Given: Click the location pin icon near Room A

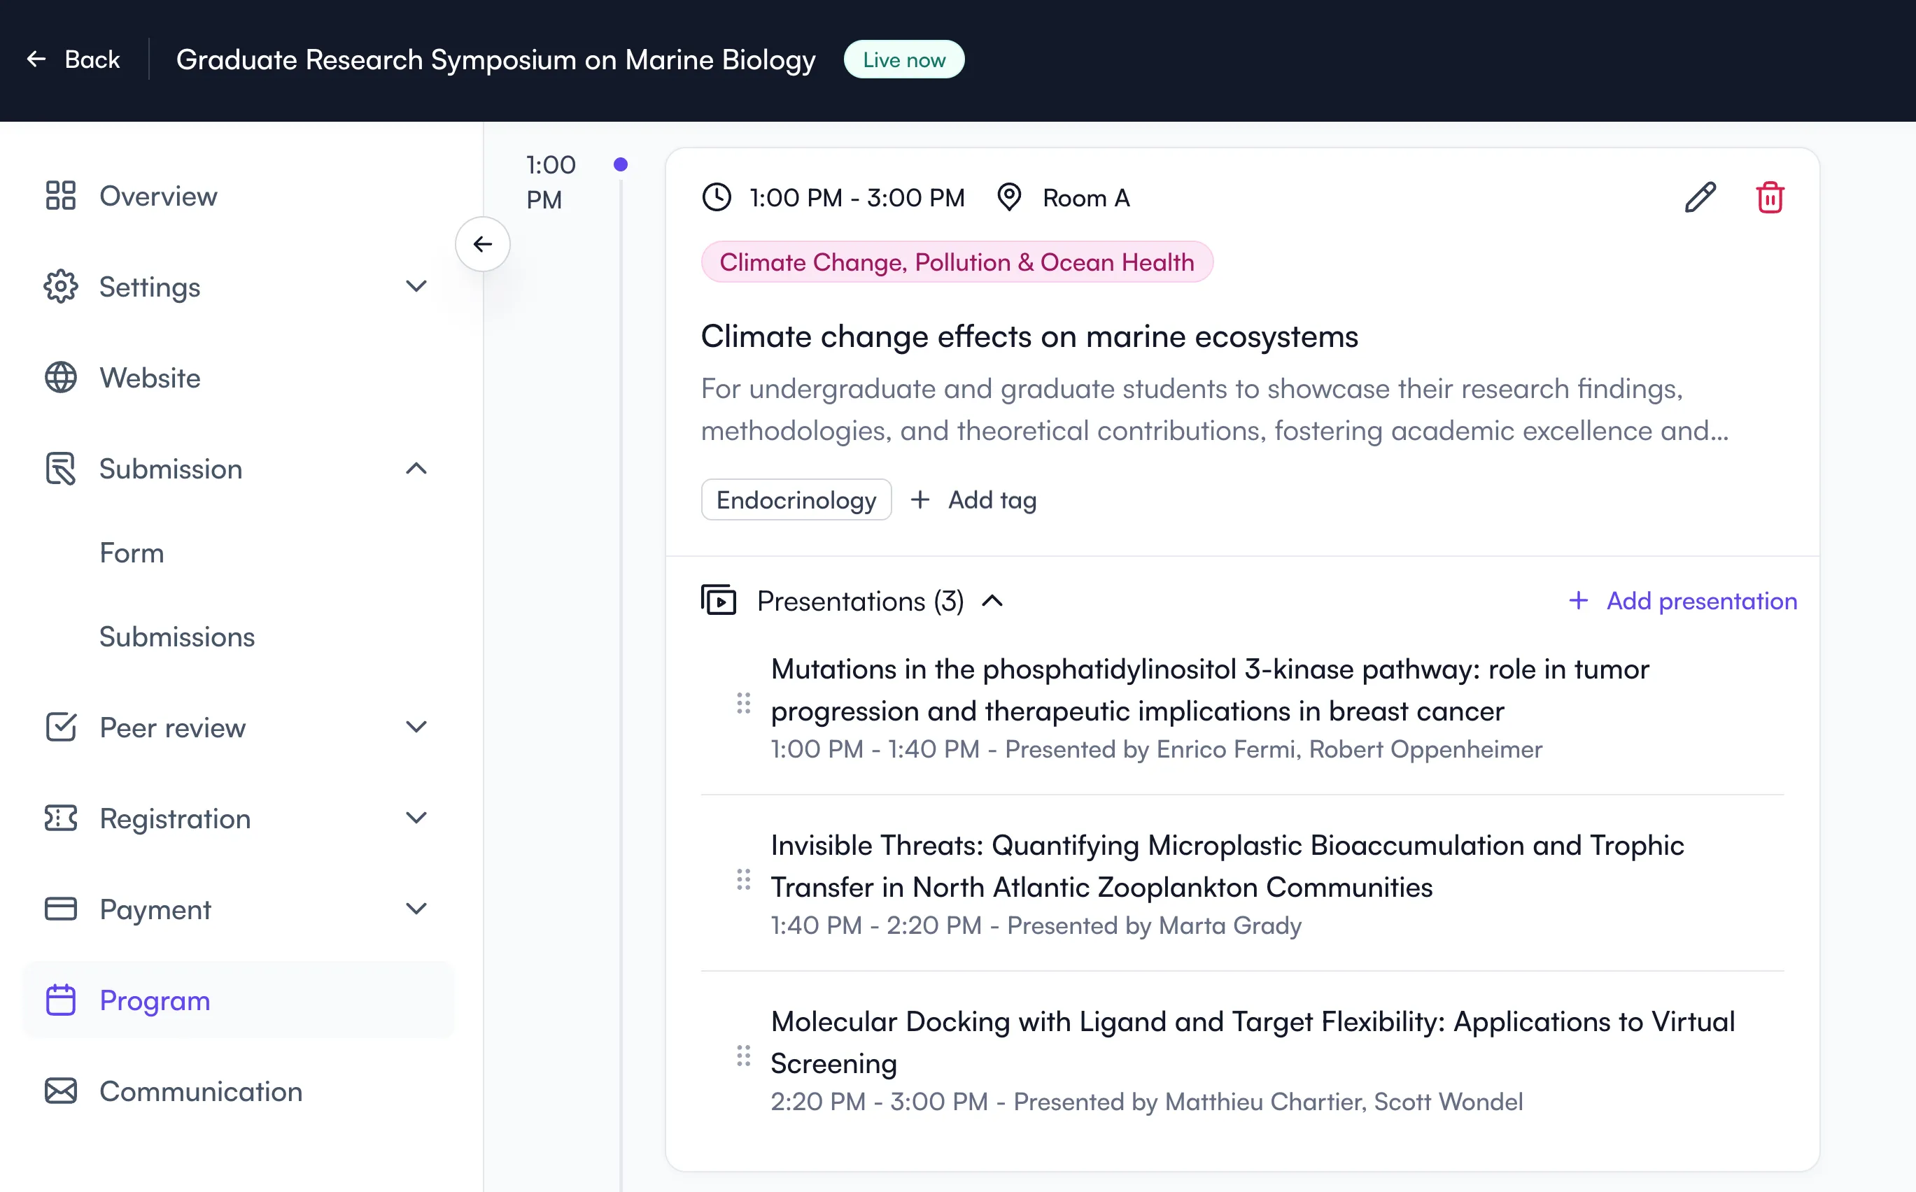Looking at the screenshot, I should pyautogui.click(x=1009, y=197).
